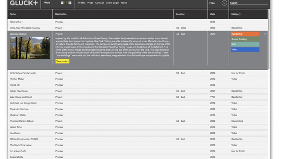The image size is (283, 159).
Task: Switch to the list view icon
Action: click(66, 3)
